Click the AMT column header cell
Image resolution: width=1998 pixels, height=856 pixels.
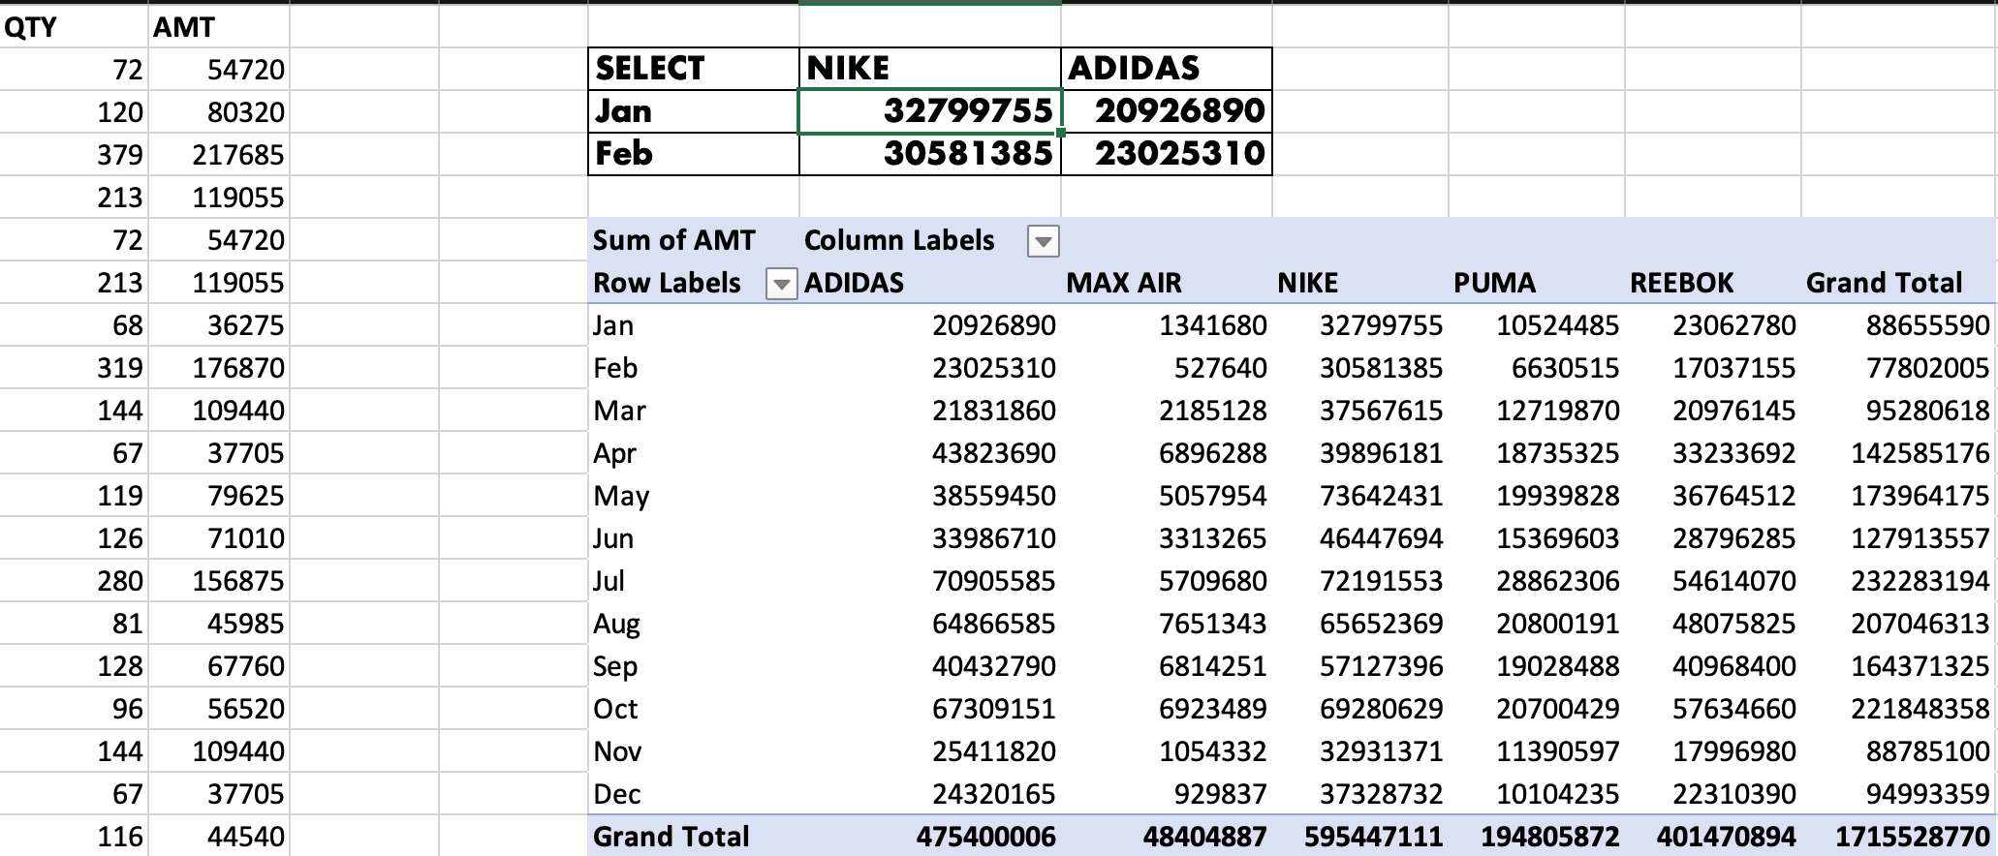[x=219, y=26]
